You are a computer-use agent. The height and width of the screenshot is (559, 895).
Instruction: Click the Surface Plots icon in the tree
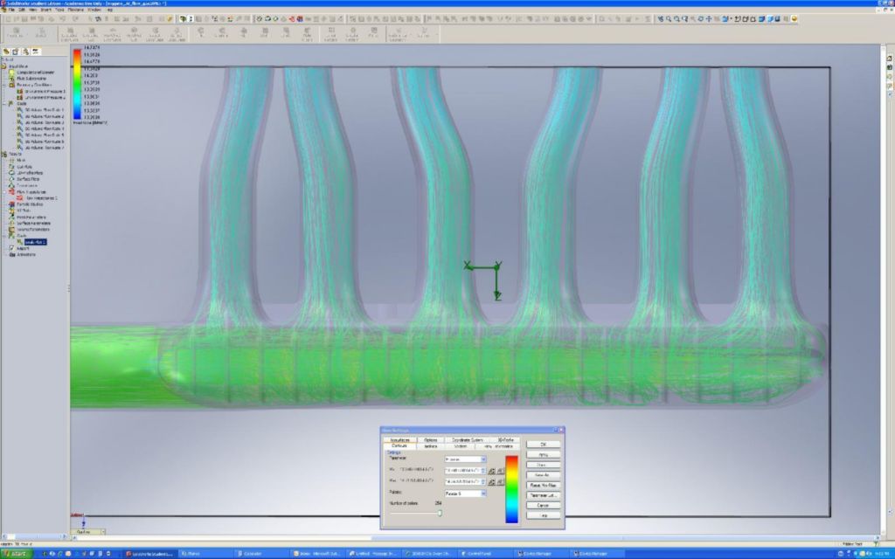12,179
